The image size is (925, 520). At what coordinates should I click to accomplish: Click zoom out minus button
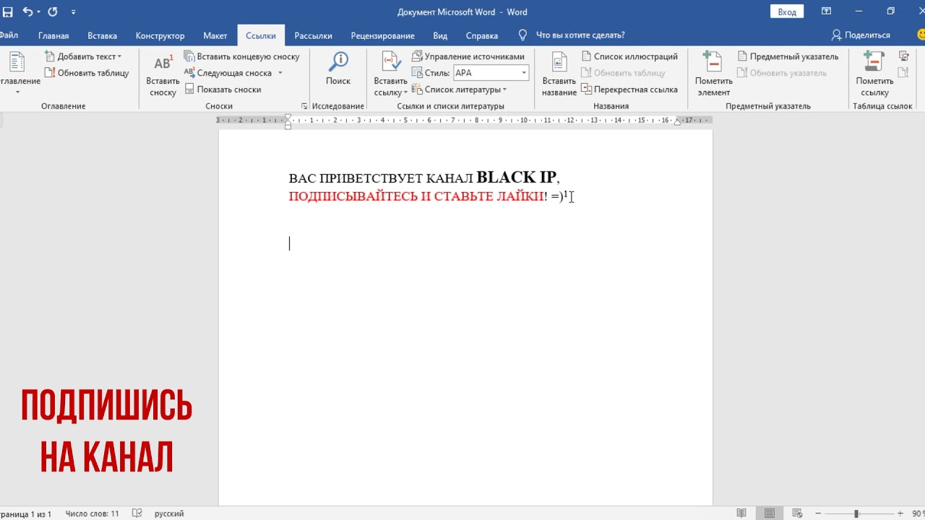click(x=817, y=513)
